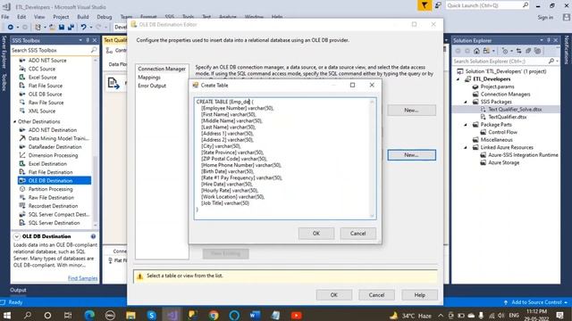Screen dimensions: 572x321
Task: Click the help icon beside OLE DB Destination description
Action: coord(93,236)
